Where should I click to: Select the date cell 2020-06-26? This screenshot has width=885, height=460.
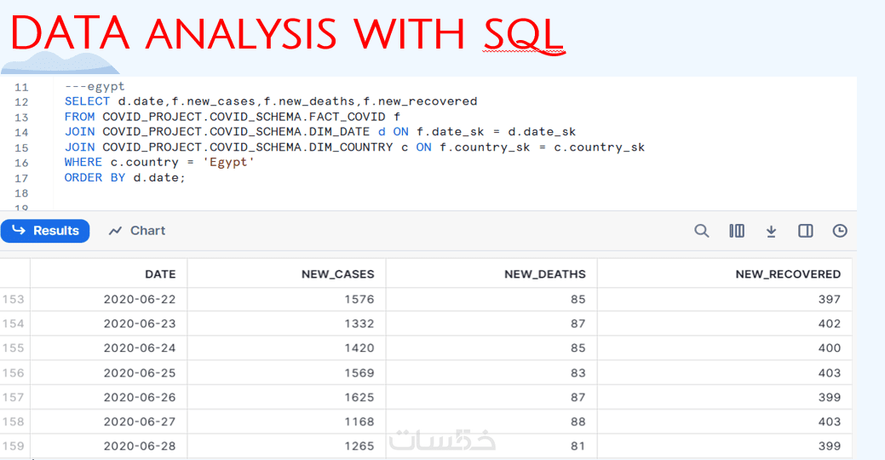click(x=140, y=397)
